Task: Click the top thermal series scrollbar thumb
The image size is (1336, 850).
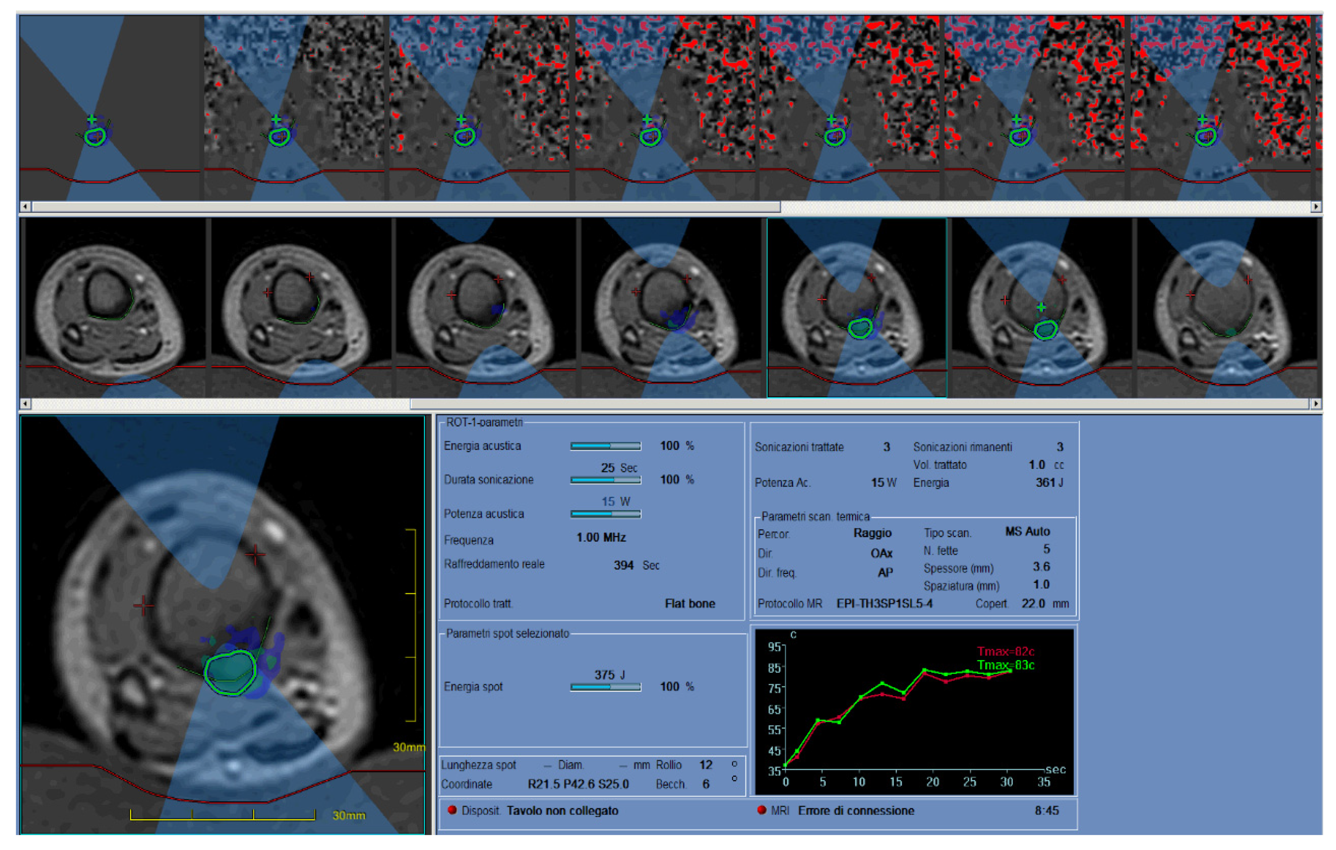Action: (406, 206)
